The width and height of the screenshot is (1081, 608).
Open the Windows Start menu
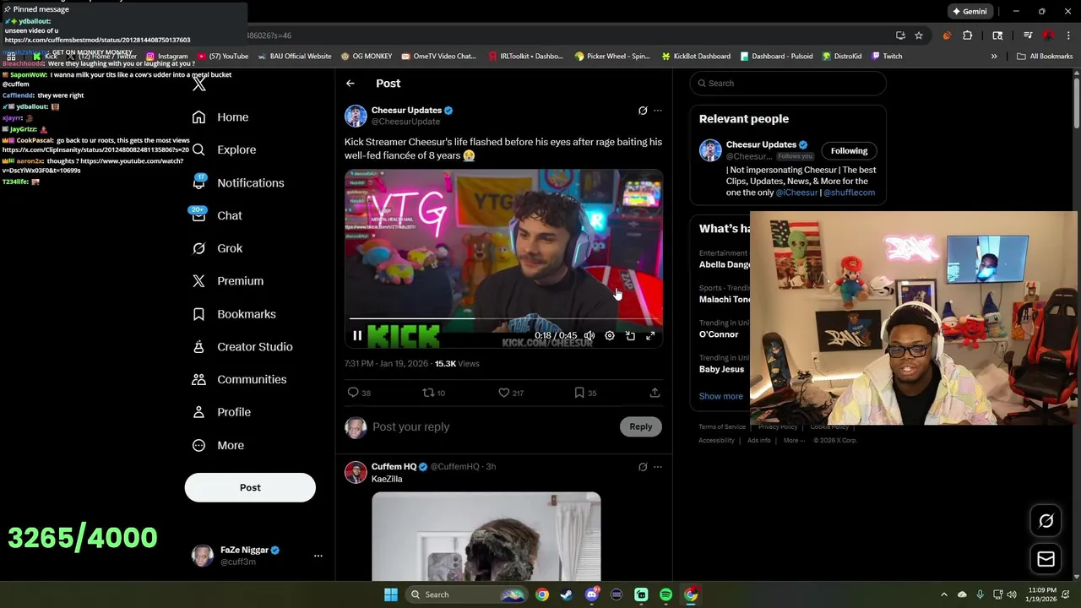pyautogui.click(x=390, y=594)
